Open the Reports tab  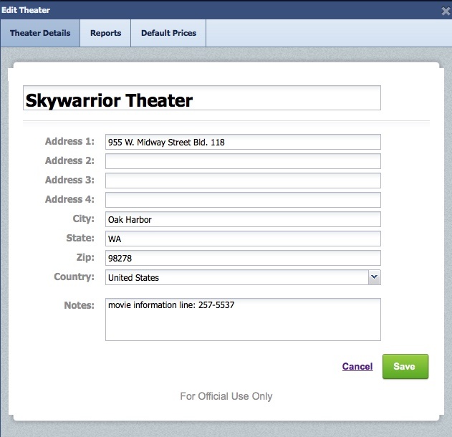105,33
